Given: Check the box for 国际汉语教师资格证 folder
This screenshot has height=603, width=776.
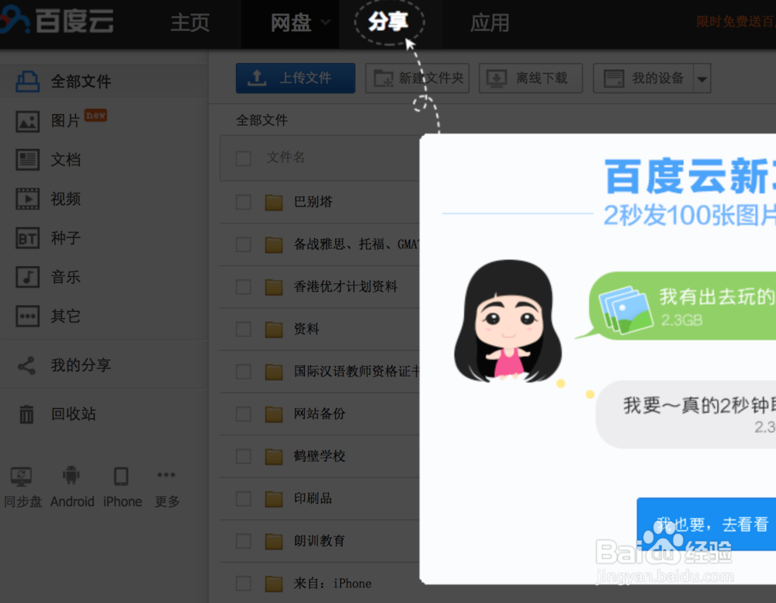Looking at the screenshot, I should coord(244,372).
